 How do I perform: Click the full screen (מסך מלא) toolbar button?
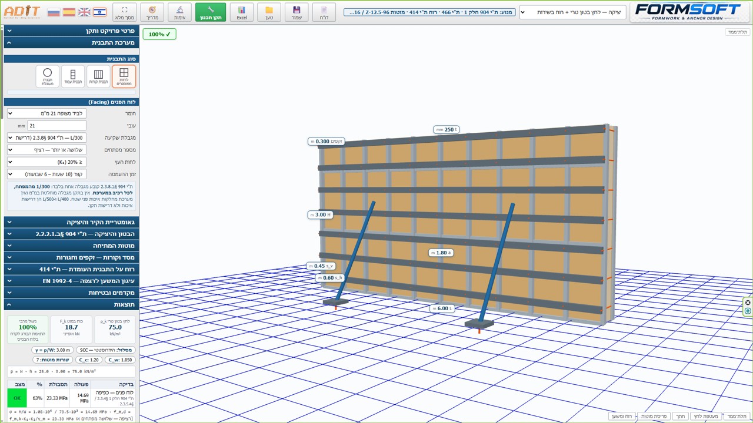point(124,12)
